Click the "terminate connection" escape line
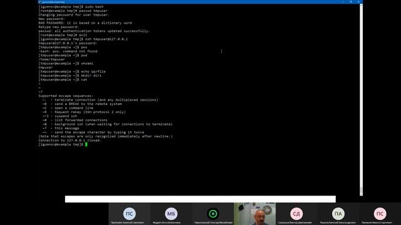The height and width of the screenshot is (225, 401). [100, 100]
